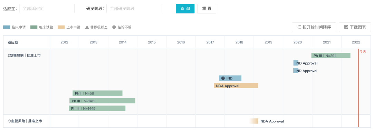
Task: Open the 全部研发阶段 dropdown
Action: pyautogui.click(x=134, y=9)
